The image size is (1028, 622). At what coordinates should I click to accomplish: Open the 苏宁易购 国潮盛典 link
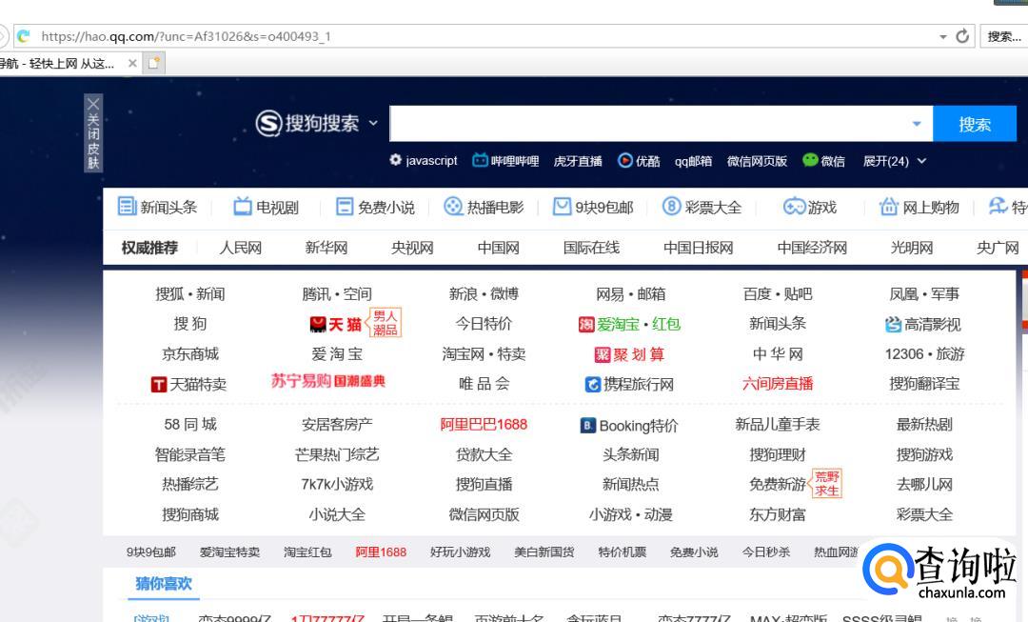click(x=327, y=381)
